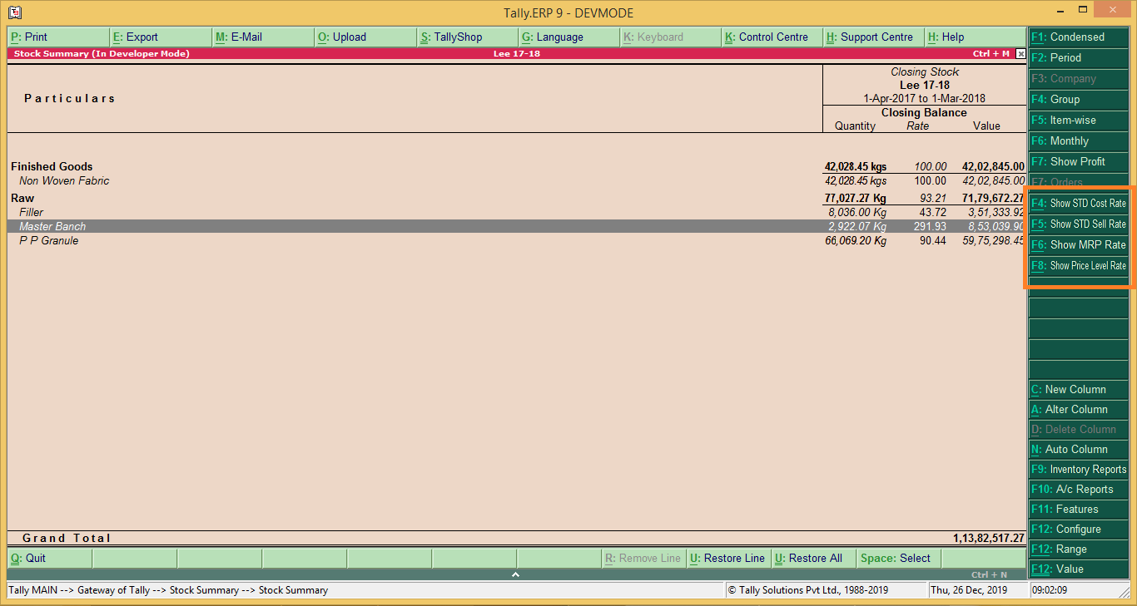Open Inventory Reports list
The image size is (1137, 606).
(1078, 469)
